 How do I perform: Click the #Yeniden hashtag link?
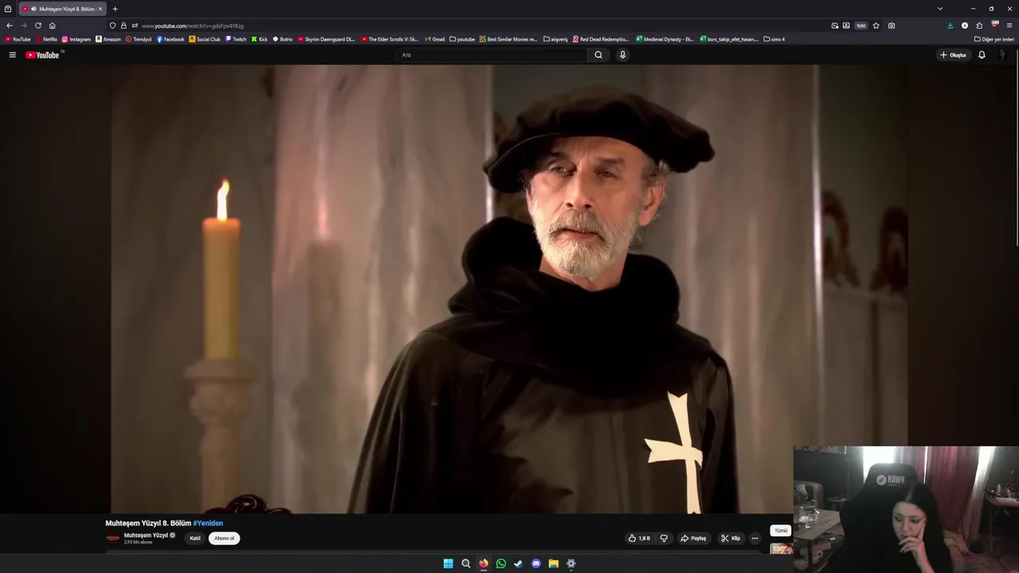[x=208, y=523]
